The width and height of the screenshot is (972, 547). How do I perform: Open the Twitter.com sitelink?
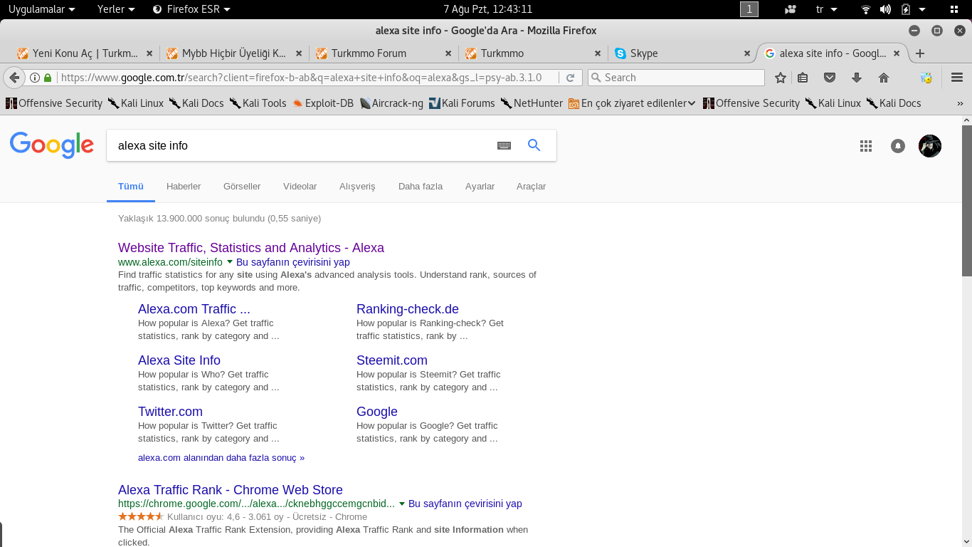click(x=170, y=412)
